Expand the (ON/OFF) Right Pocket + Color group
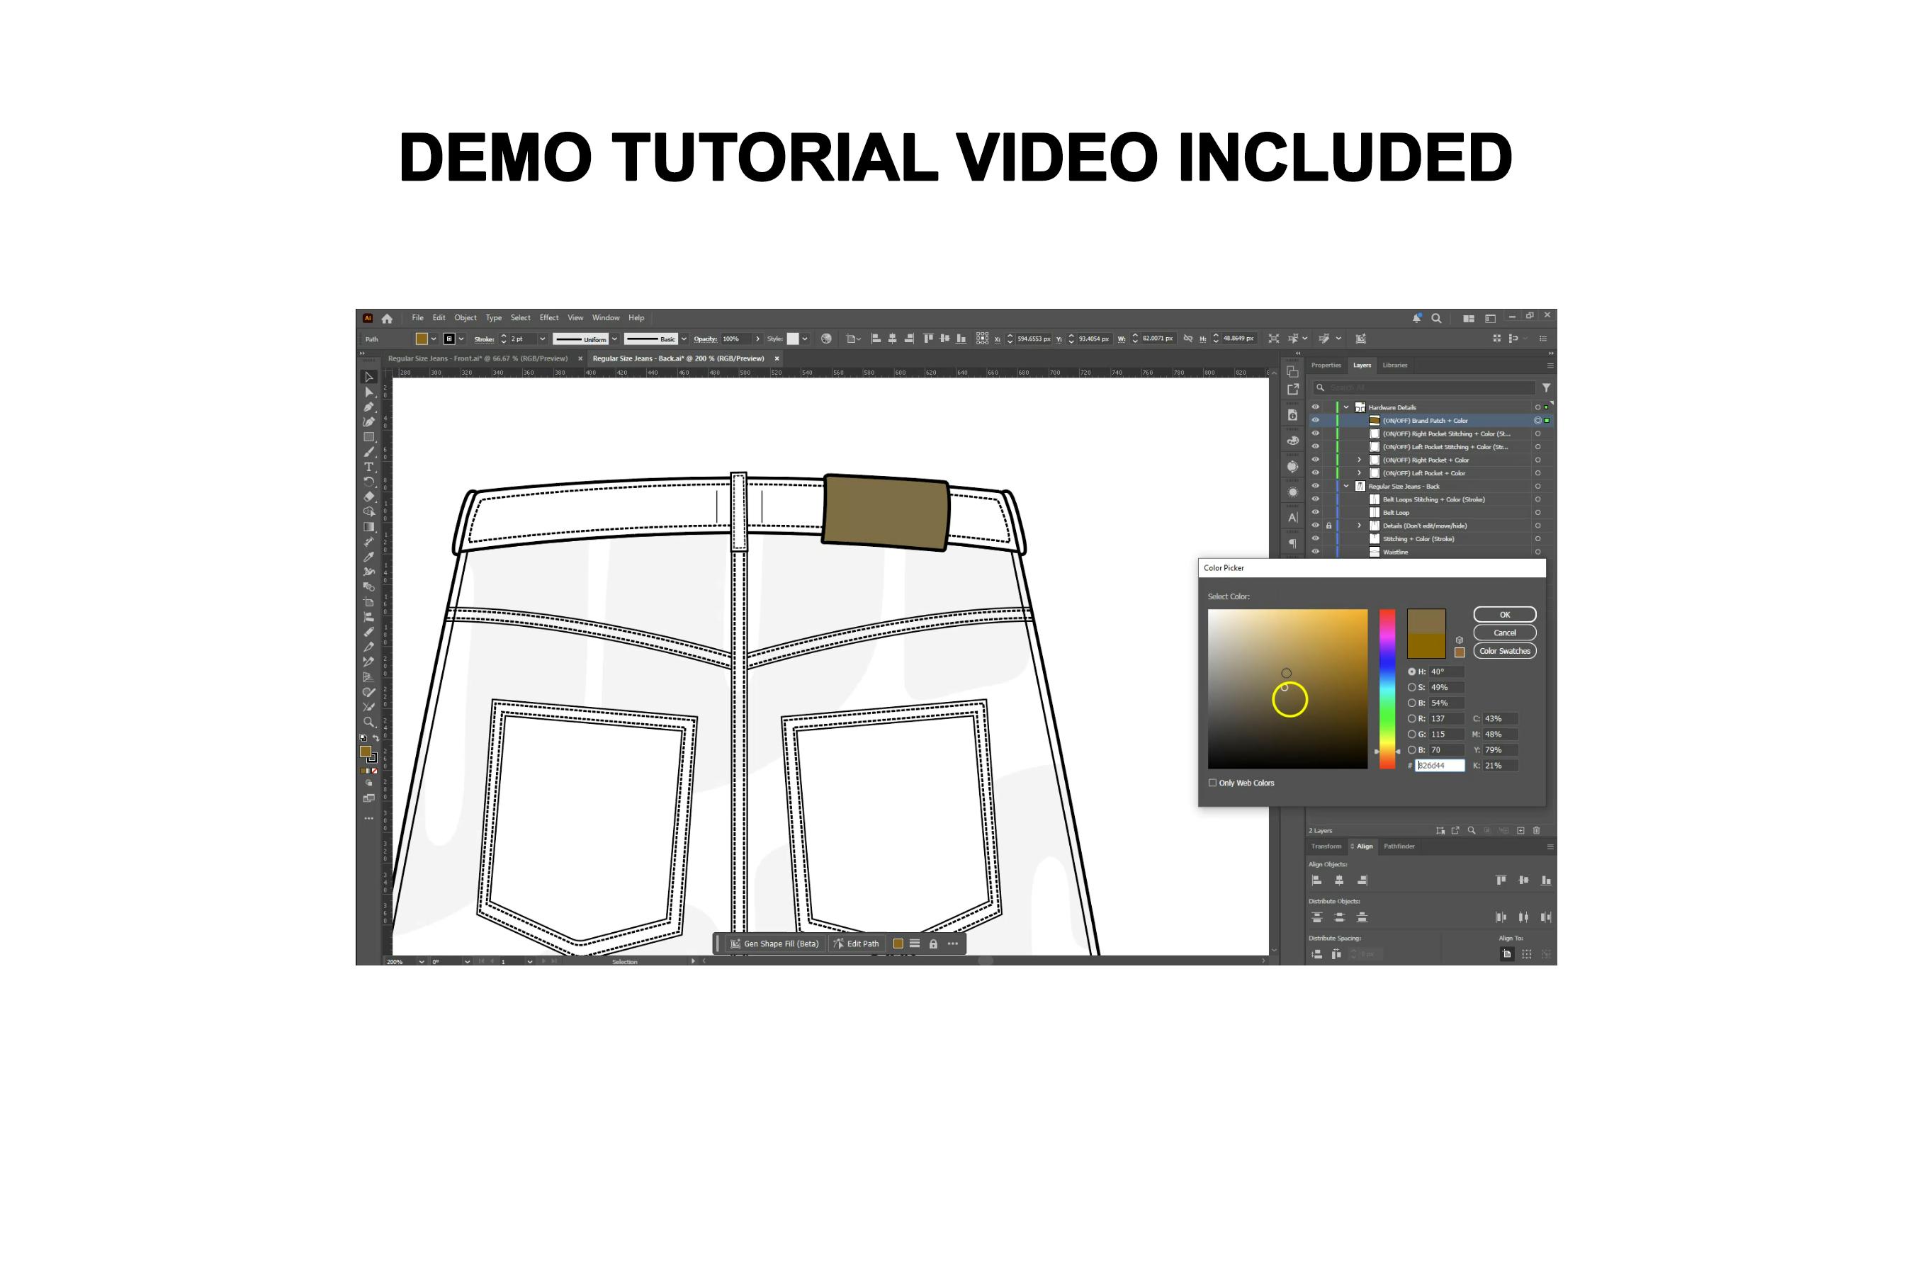1913x1275 pixels. pos(1359,460)
